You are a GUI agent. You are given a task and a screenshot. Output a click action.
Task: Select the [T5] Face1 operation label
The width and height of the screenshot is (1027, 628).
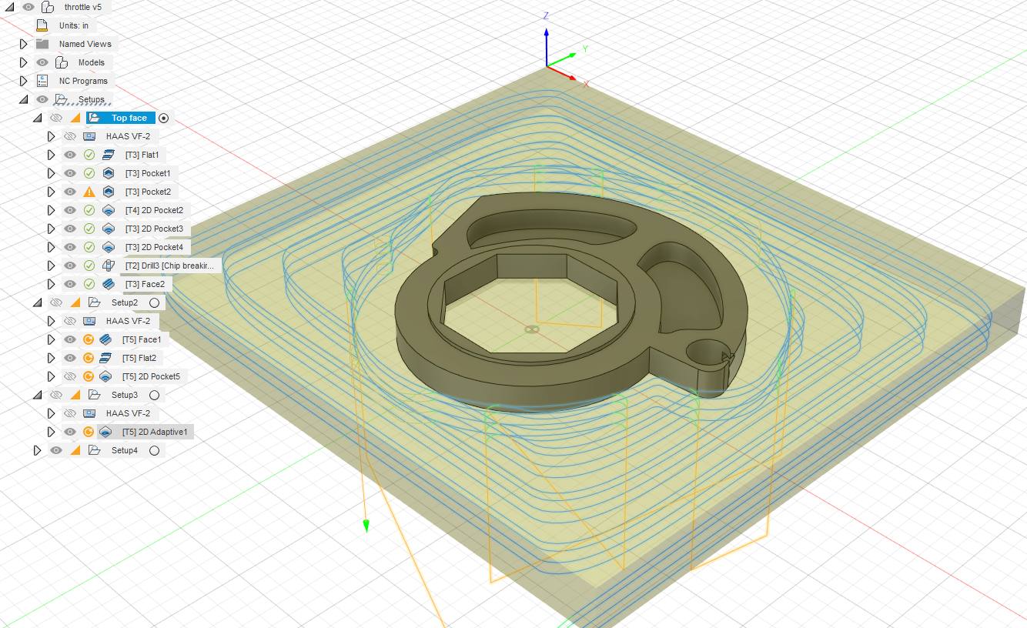click(142, 339)
